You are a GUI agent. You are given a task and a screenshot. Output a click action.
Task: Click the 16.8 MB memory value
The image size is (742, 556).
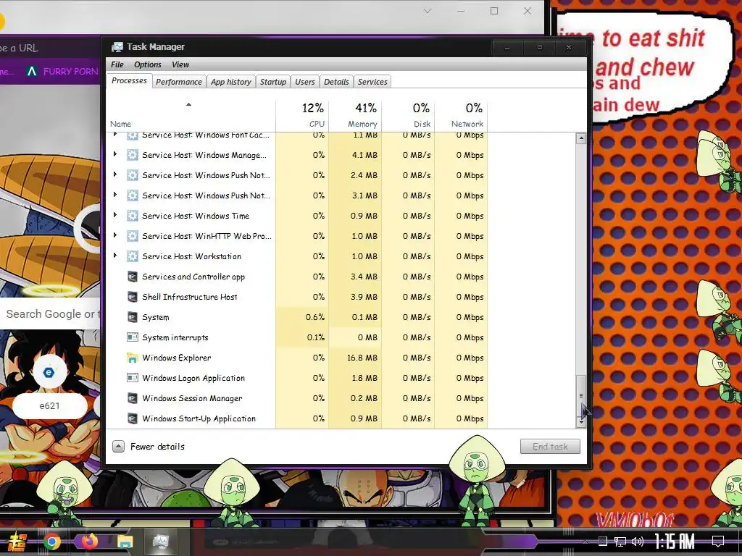[362, 358]
